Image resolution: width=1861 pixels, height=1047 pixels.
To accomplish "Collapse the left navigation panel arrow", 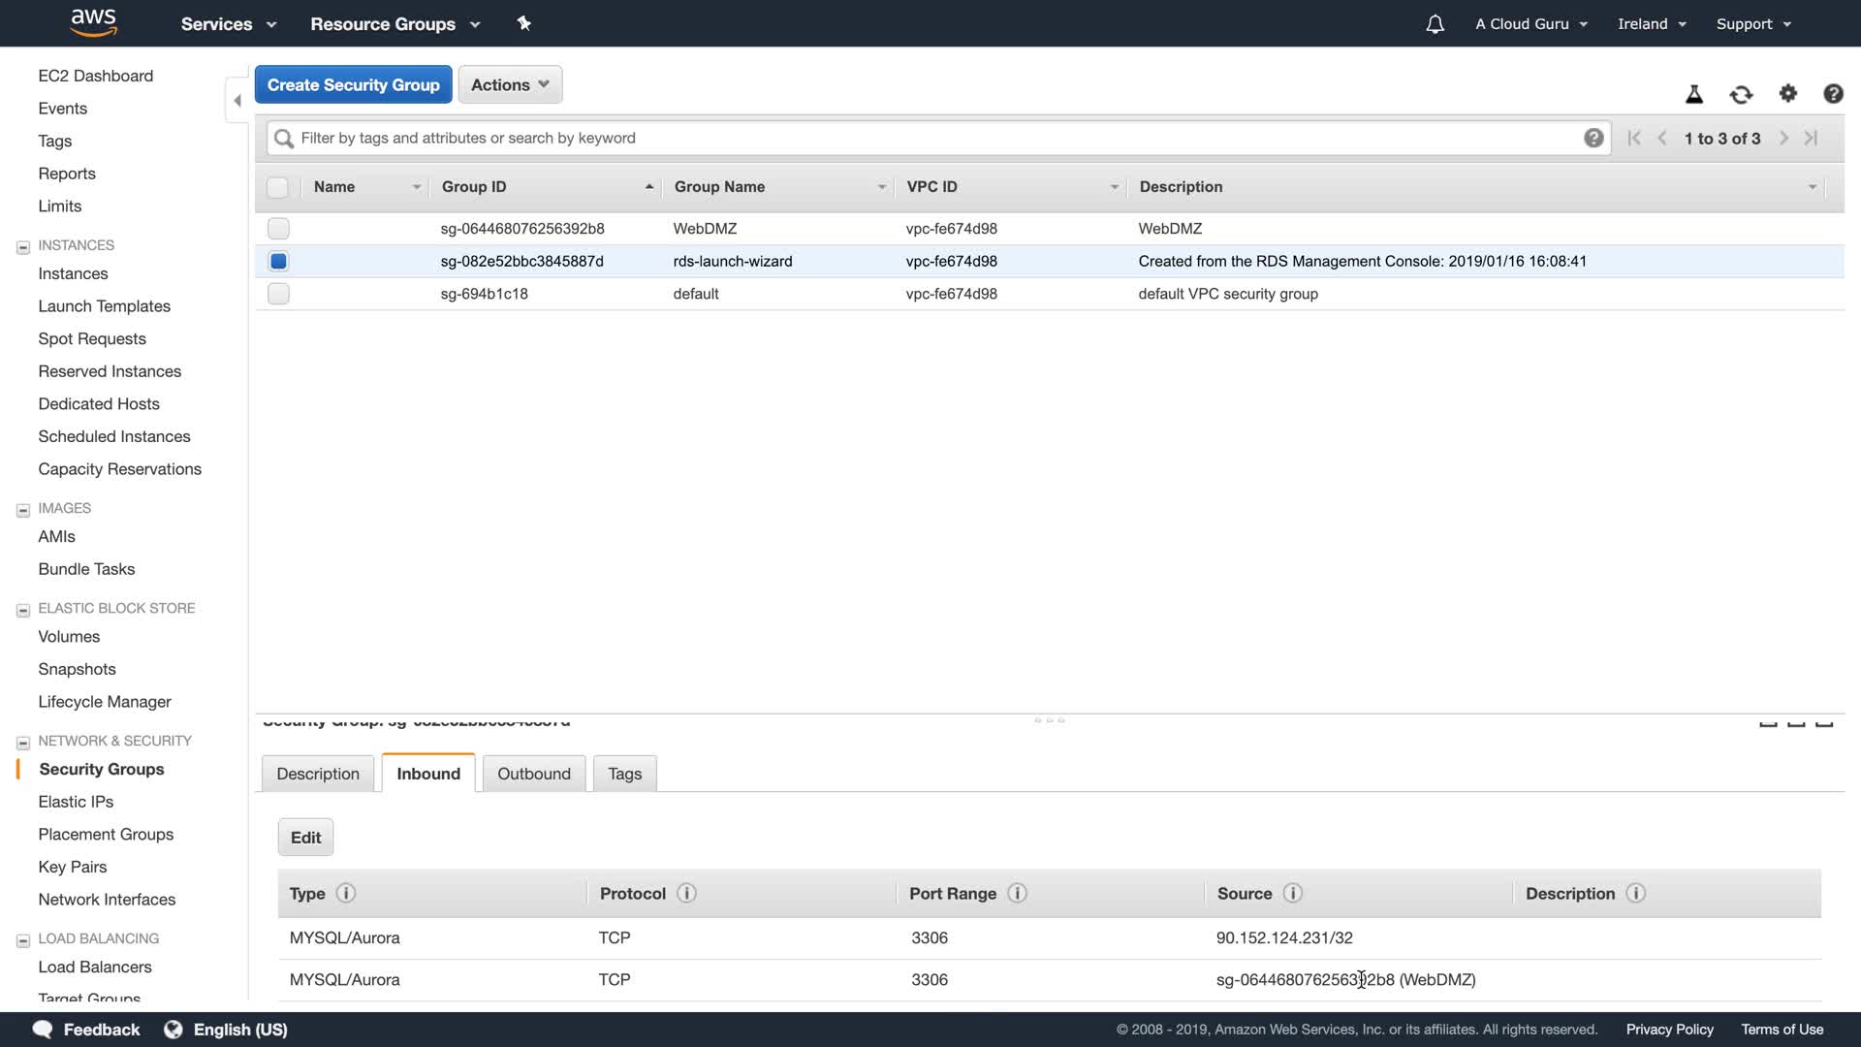I will (237, 100).
